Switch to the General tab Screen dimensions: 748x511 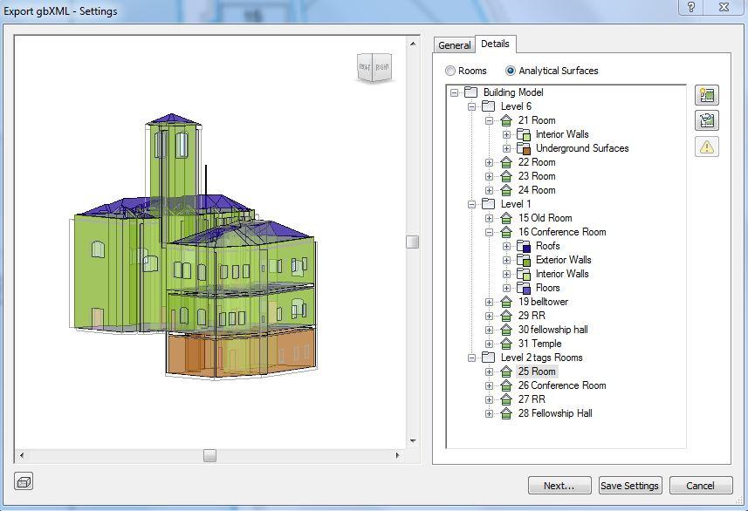(454, 45)
